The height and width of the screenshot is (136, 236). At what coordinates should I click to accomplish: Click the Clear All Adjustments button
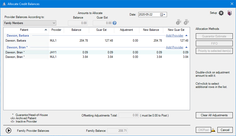[214, 115]
